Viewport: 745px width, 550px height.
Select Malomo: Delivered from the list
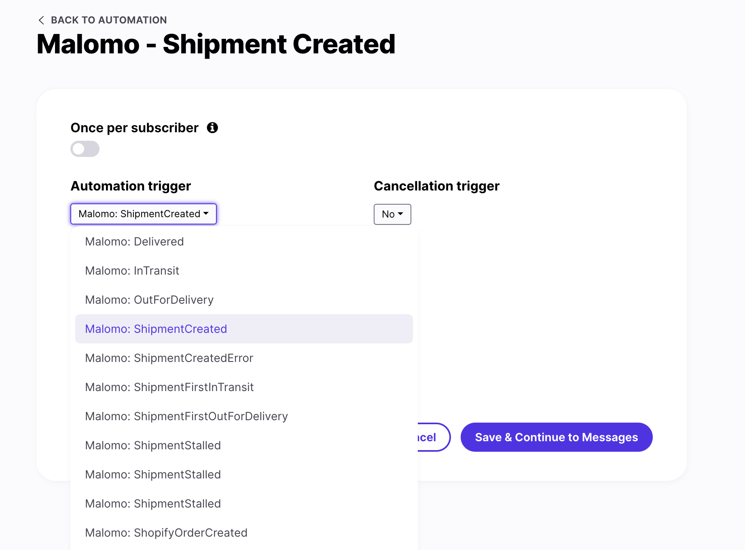(x=134, y=242)
